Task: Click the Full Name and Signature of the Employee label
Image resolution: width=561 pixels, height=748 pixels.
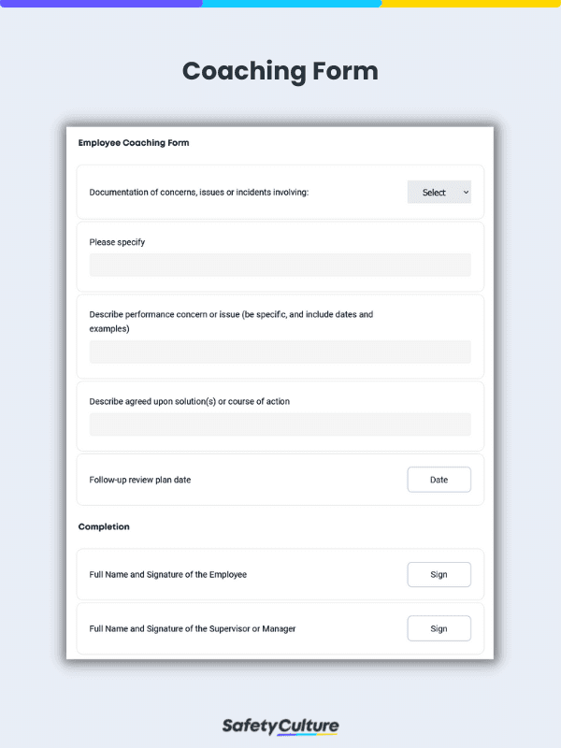Action: click(x=168, y=574)
